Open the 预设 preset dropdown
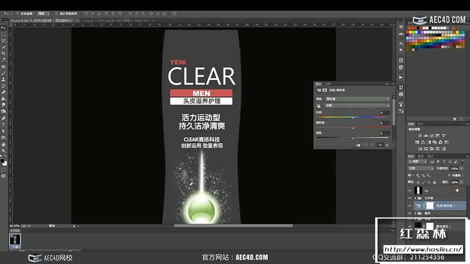This screenshot has width=470, height=264. (357, 99)
